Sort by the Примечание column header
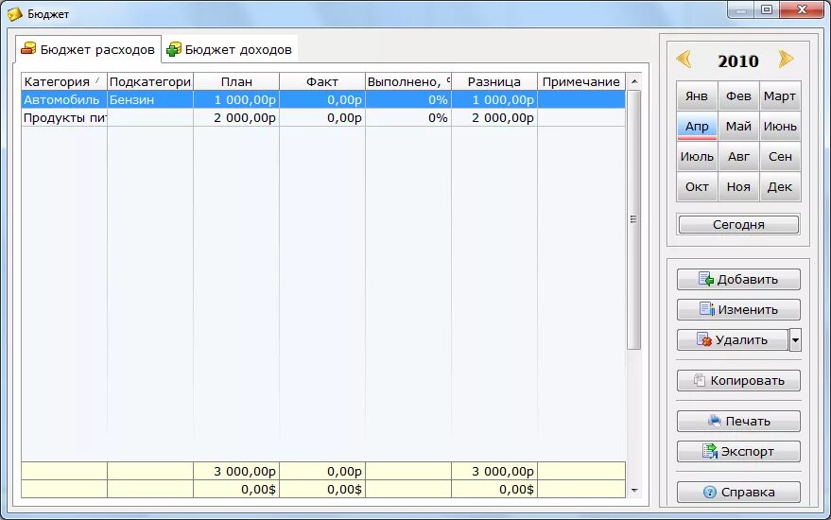Viewport: 831px width, 520px height. coord(581,81)
